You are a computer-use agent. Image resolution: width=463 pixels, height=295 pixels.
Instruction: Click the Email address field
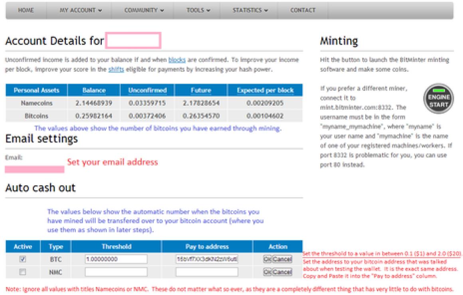click(x=35, y=169)
